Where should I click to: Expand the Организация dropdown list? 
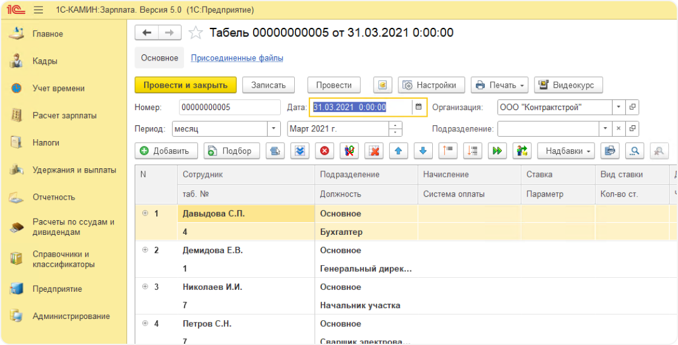(x=618, y=107)
